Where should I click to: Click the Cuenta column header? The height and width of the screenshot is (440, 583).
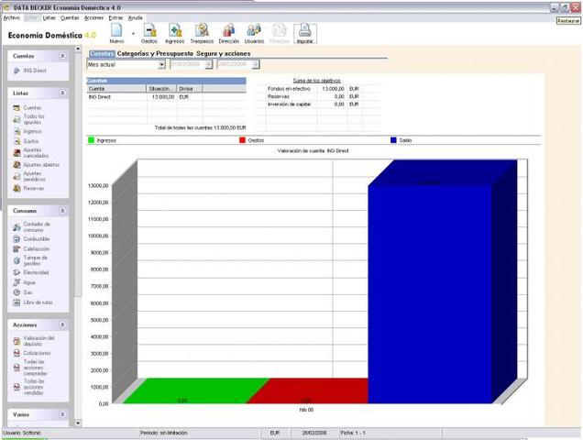click(x=116, y=89)
